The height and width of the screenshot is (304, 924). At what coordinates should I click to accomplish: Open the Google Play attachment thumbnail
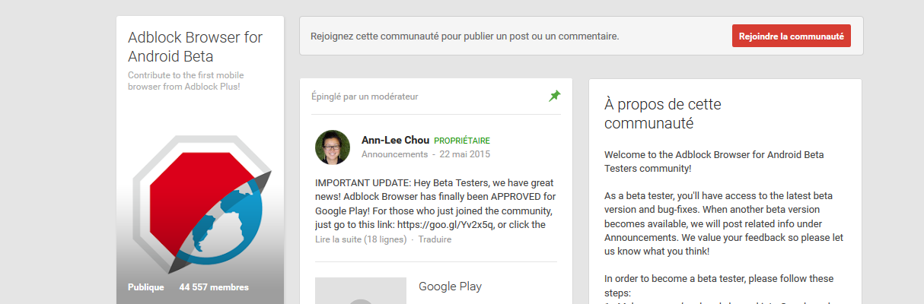pyautogui.click(x=361, y=290)
